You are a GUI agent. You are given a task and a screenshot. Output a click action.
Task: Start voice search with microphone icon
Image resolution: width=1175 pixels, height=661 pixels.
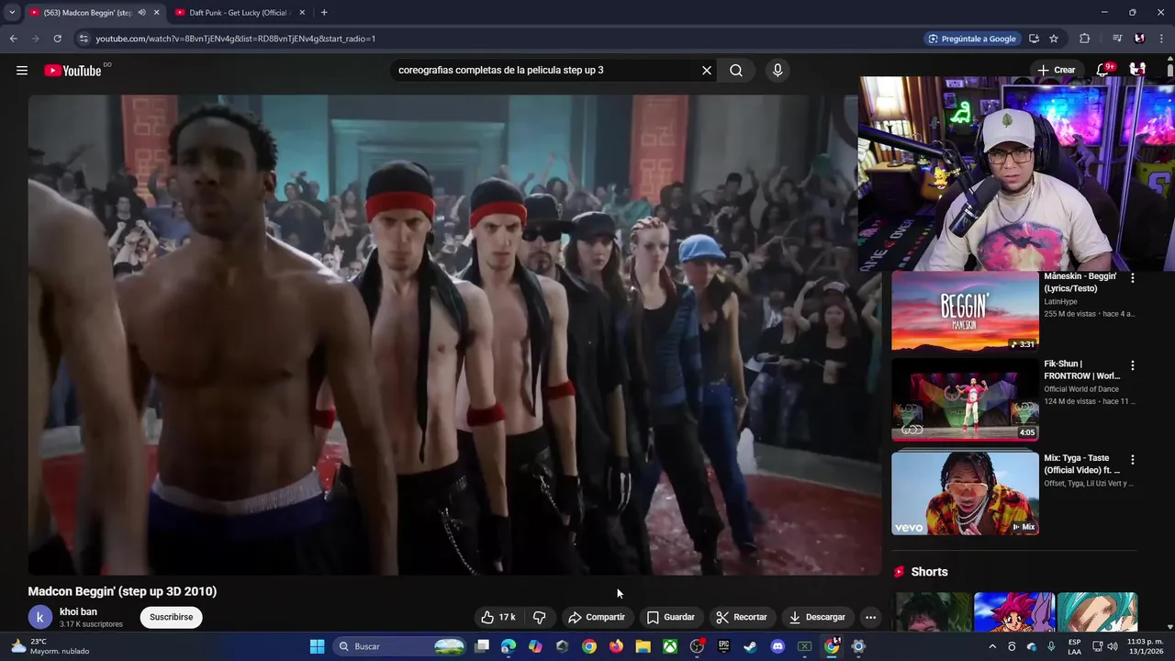click(x=778, y=70)
